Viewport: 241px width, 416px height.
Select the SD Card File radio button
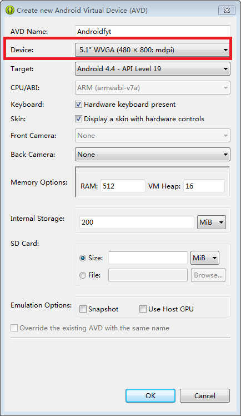pos(83,275)
